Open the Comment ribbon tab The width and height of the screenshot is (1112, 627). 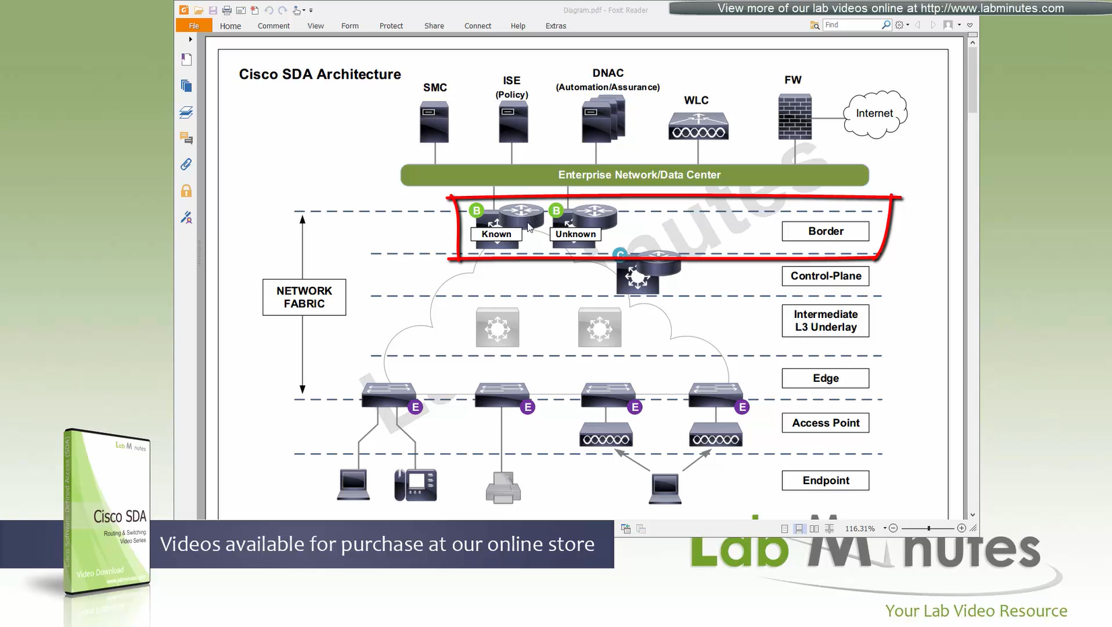tap(273, 26)
